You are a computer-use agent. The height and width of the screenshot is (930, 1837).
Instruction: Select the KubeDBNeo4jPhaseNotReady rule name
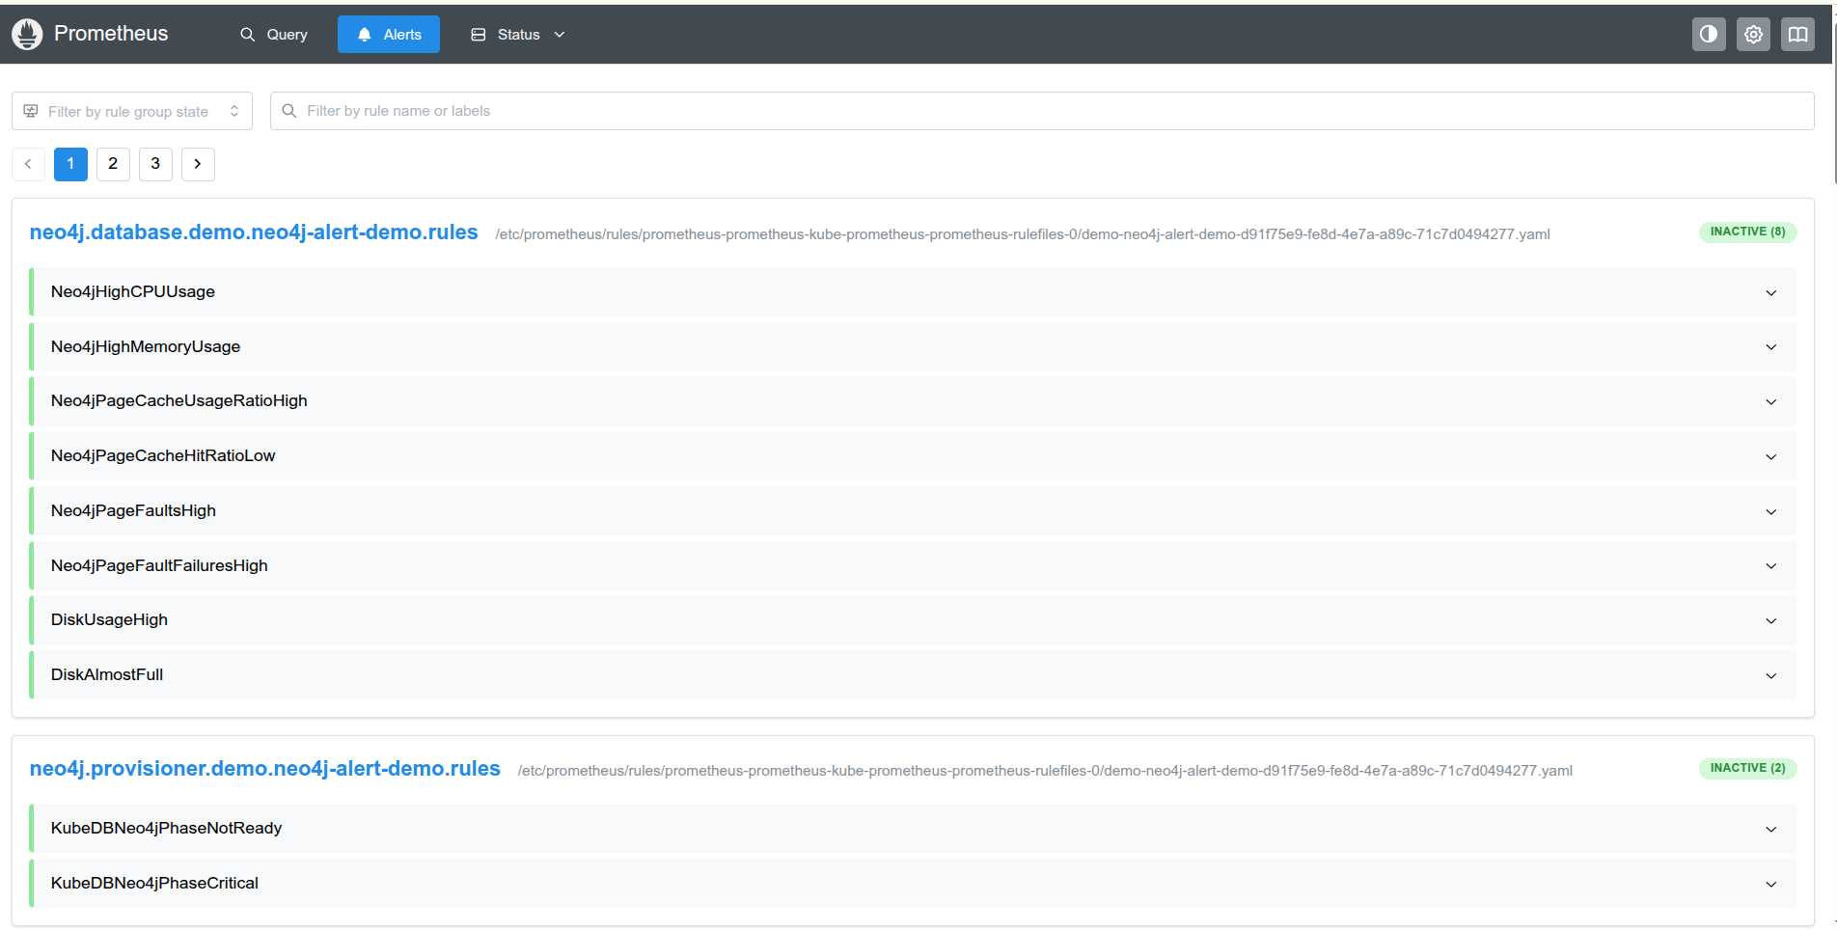tap(166, 828)
